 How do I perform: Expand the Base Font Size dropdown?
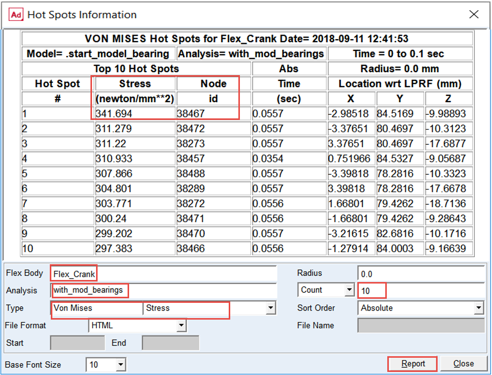pos(121,365)
